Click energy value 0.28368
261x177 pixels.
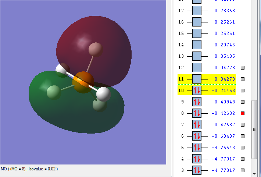[225, 11]
